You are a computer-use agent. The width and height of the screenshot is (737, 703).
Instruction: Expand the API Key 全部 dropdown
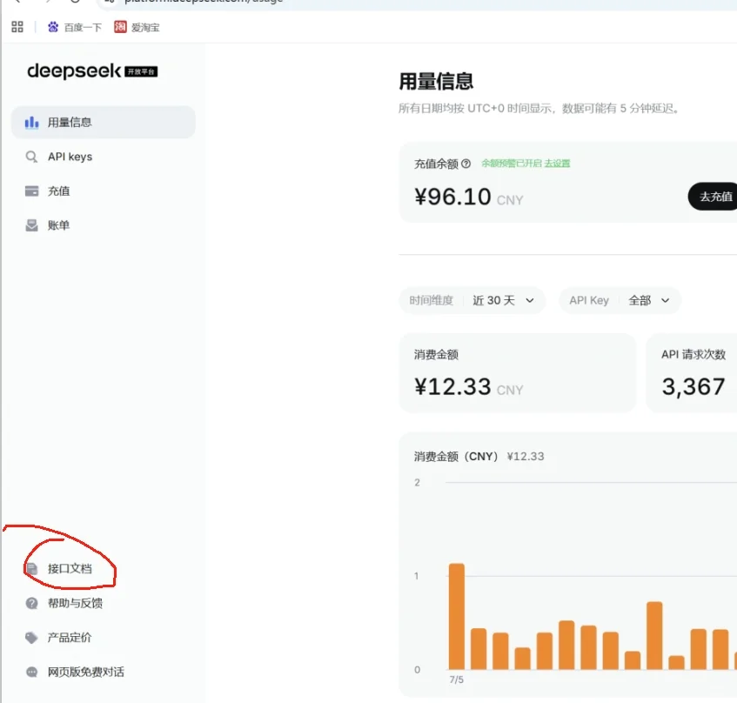pyautogui.click(x=620, y=300)
